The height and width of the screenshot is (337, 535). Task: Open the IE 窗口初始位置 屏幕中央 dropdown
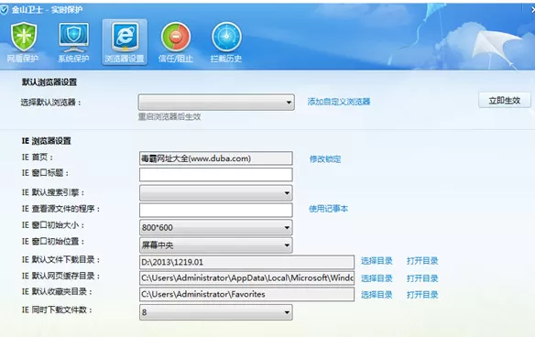tap(215, 245)
